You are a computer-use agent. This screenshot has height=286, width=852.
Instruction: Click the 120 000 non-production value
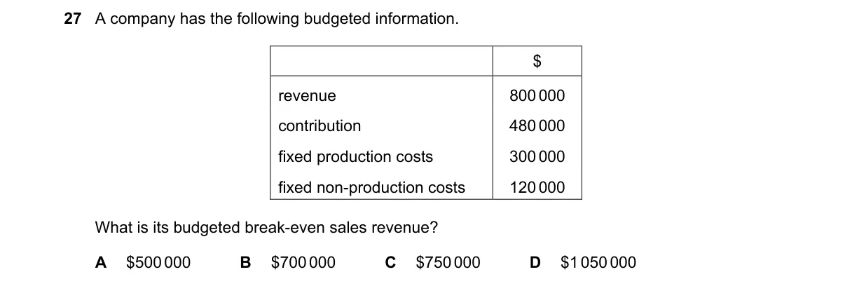click(537, 188)
